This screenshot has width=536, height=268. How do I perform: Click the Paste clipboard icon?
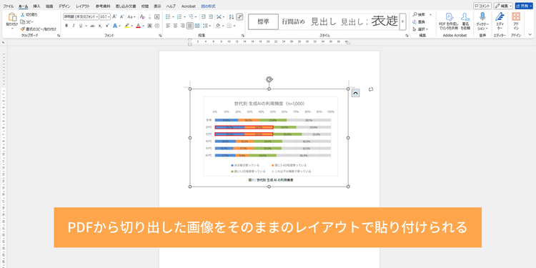point(12,17)
